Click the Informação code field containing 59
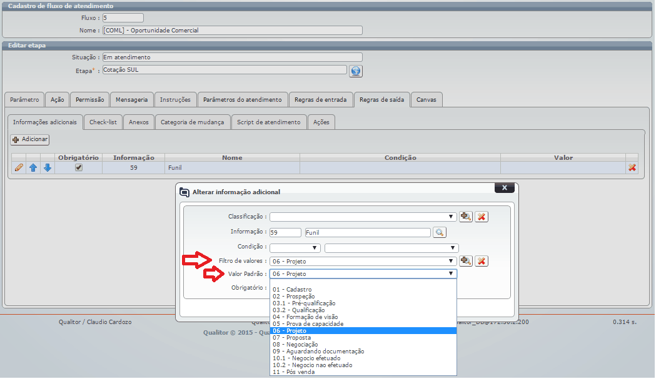656x379 pixels. coord(285,232)
